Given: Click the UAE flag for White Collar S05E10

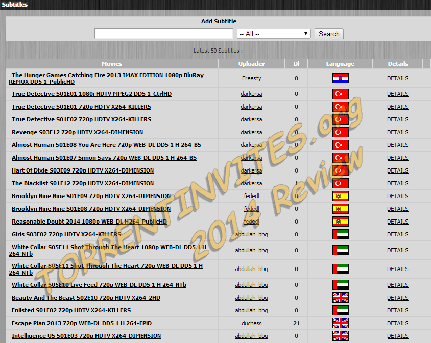Looking at the screenshot, I should (340, 285).
